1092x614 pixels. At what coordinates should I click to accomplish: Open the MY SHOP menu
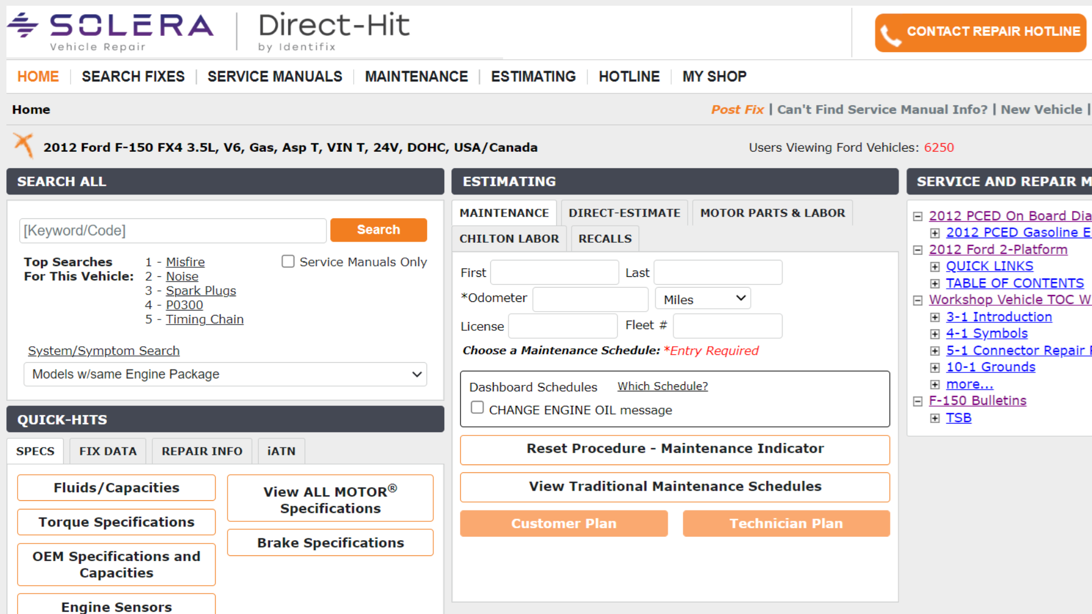(x=714, y=76)
